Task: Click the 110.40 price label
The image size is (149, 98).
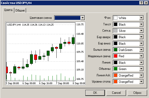Action: [80, 34]
